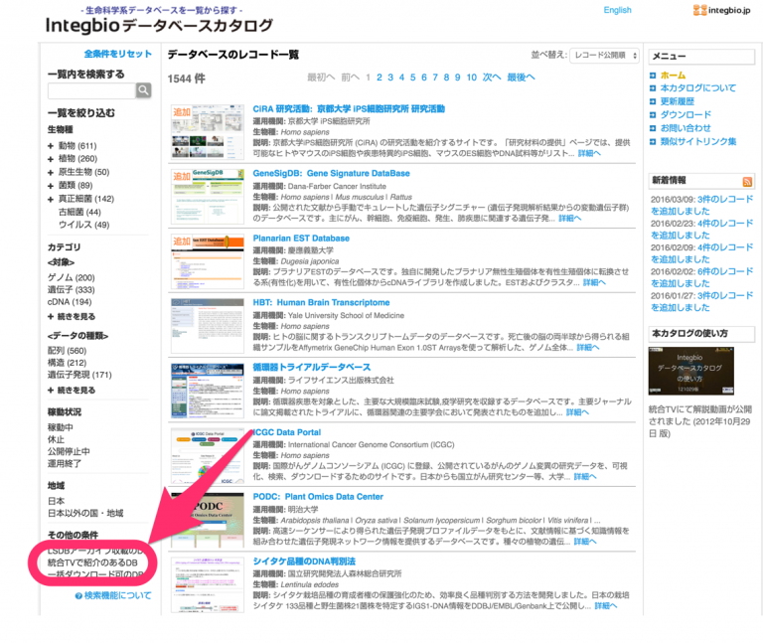
Task: Filter by 構造 (212) data type
Action: (x=67, y=363)
